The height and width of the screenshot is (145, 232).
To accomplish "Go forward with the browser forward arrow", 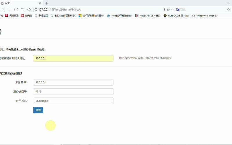I will point(9,10).
